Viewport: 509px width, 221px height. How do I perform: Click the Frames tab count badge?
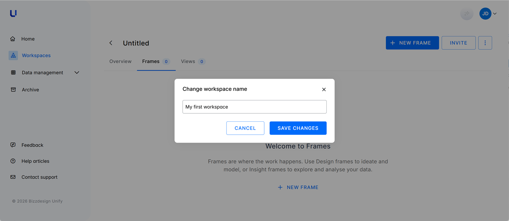pyautogui.click(x=166, y=62)
